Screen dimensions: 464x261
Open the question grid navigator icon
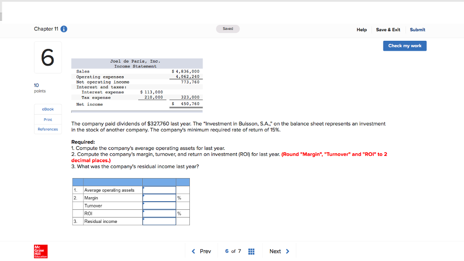(x=251, y=251)
